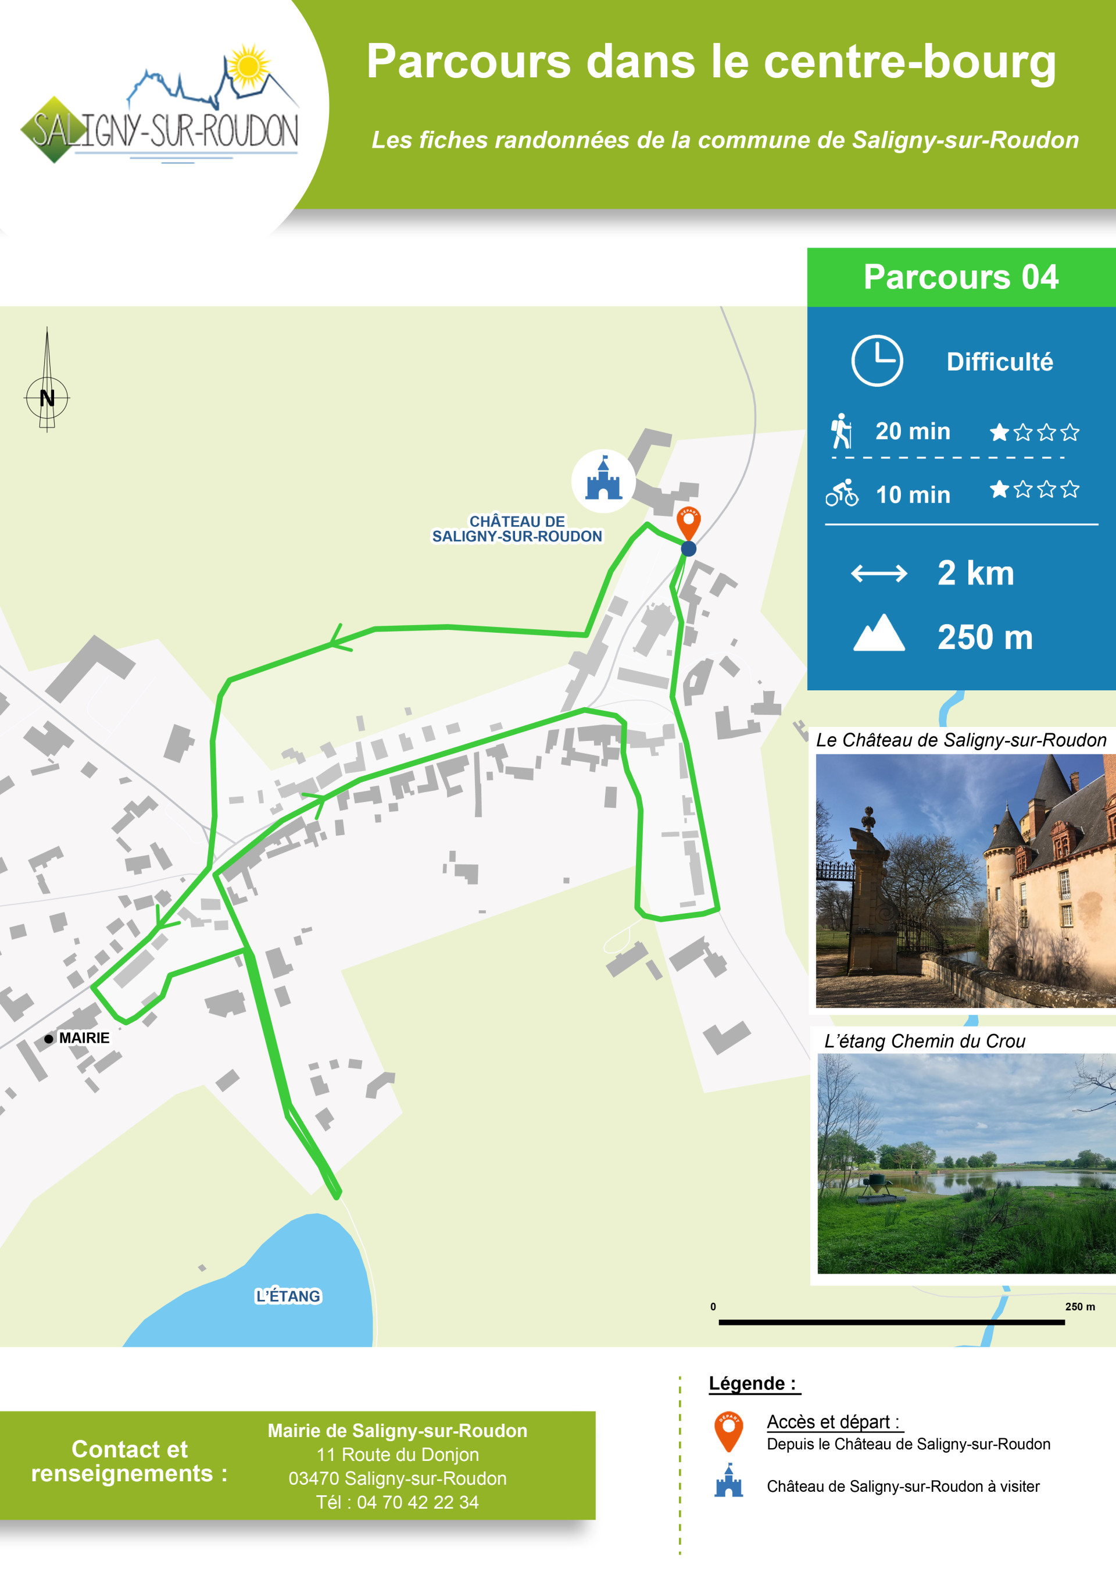Click the walking difficulty star rating
Image resolution: width=1116 pixels, height=1579 pixels.
(x=1034, y=432)
